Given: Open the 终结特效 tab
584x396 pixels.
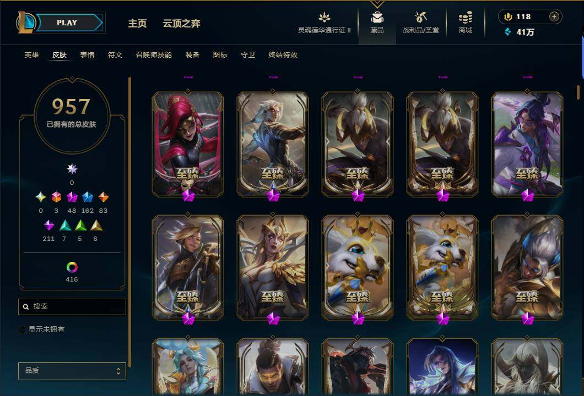Looking at the screenshot, I should pos(283,55).
